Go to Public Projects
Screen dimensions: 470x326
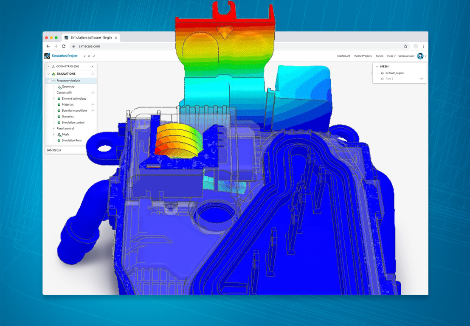tap(363, 56)
